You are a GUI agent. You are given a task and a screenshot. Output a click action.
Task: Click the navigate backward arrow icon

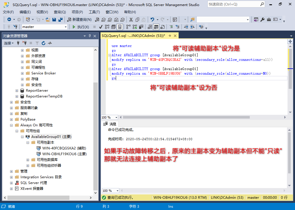click(x=9, y=19)
